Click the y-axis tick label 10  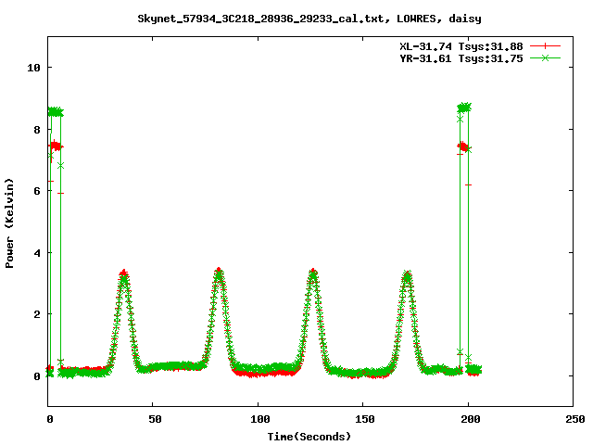coord(33,68)
